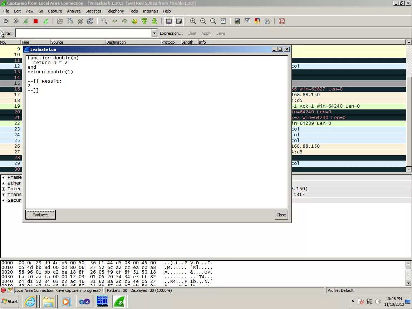Viewport: 412px width, 309px height.
Task: Open the capture interfaces list icon
Action: click(x=6, y=21)
